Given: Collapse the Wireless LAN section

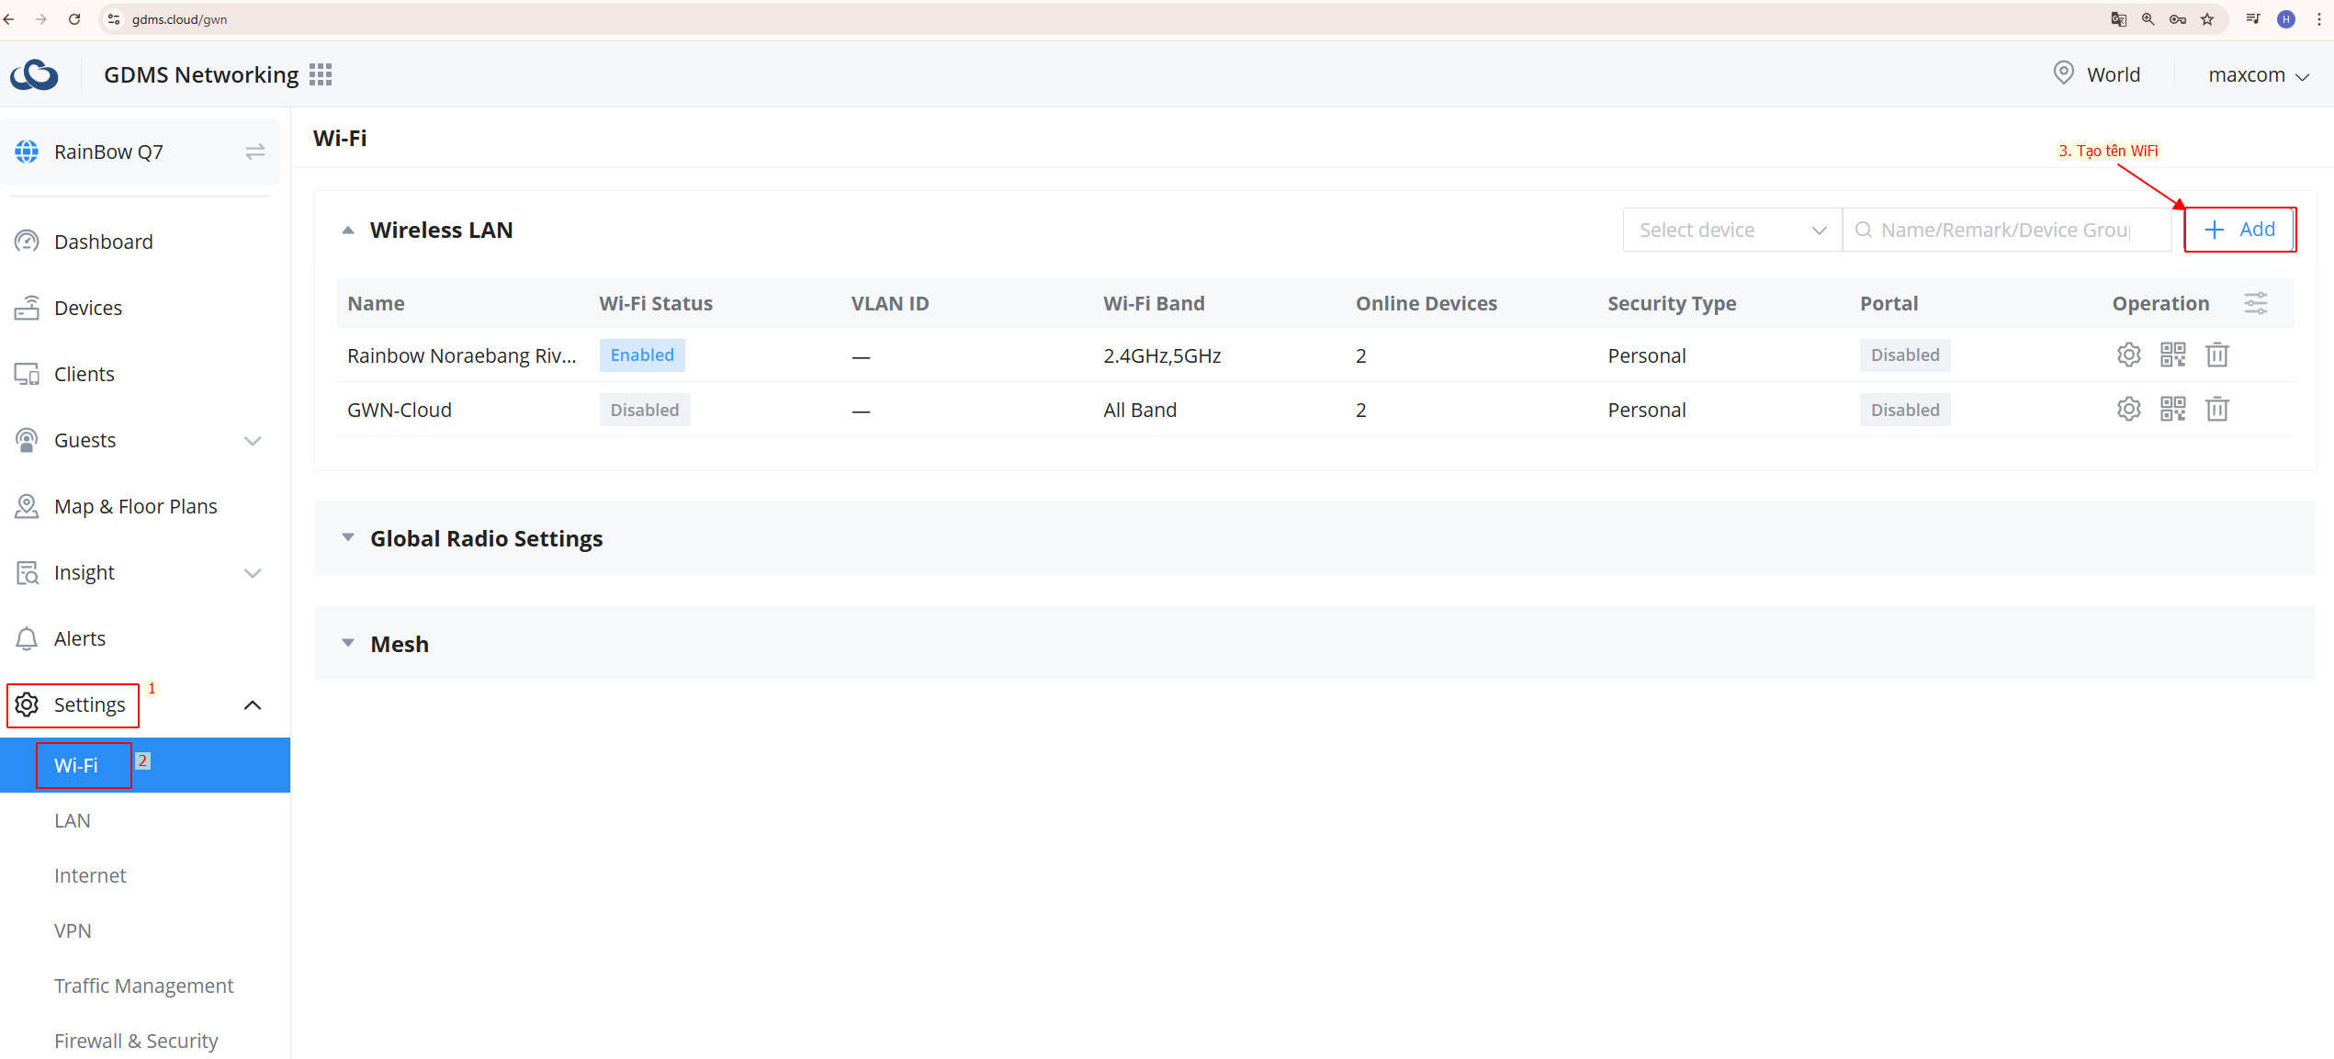Looking at the screenshot, I should (x=348, y=230).
